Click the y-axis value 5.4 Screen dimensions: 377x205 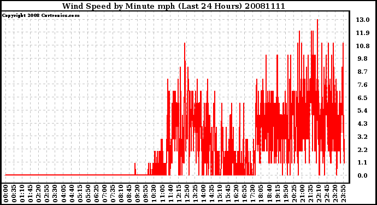tap(363, 110)
